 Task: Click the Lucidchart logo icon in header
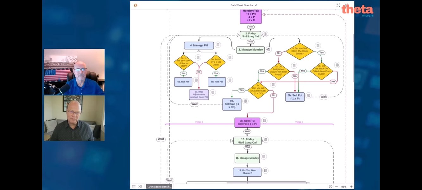pos(135,5)
